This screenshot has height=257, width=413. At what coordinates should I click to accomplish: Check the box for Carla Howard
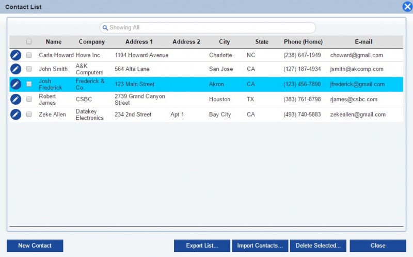[29, 55]
